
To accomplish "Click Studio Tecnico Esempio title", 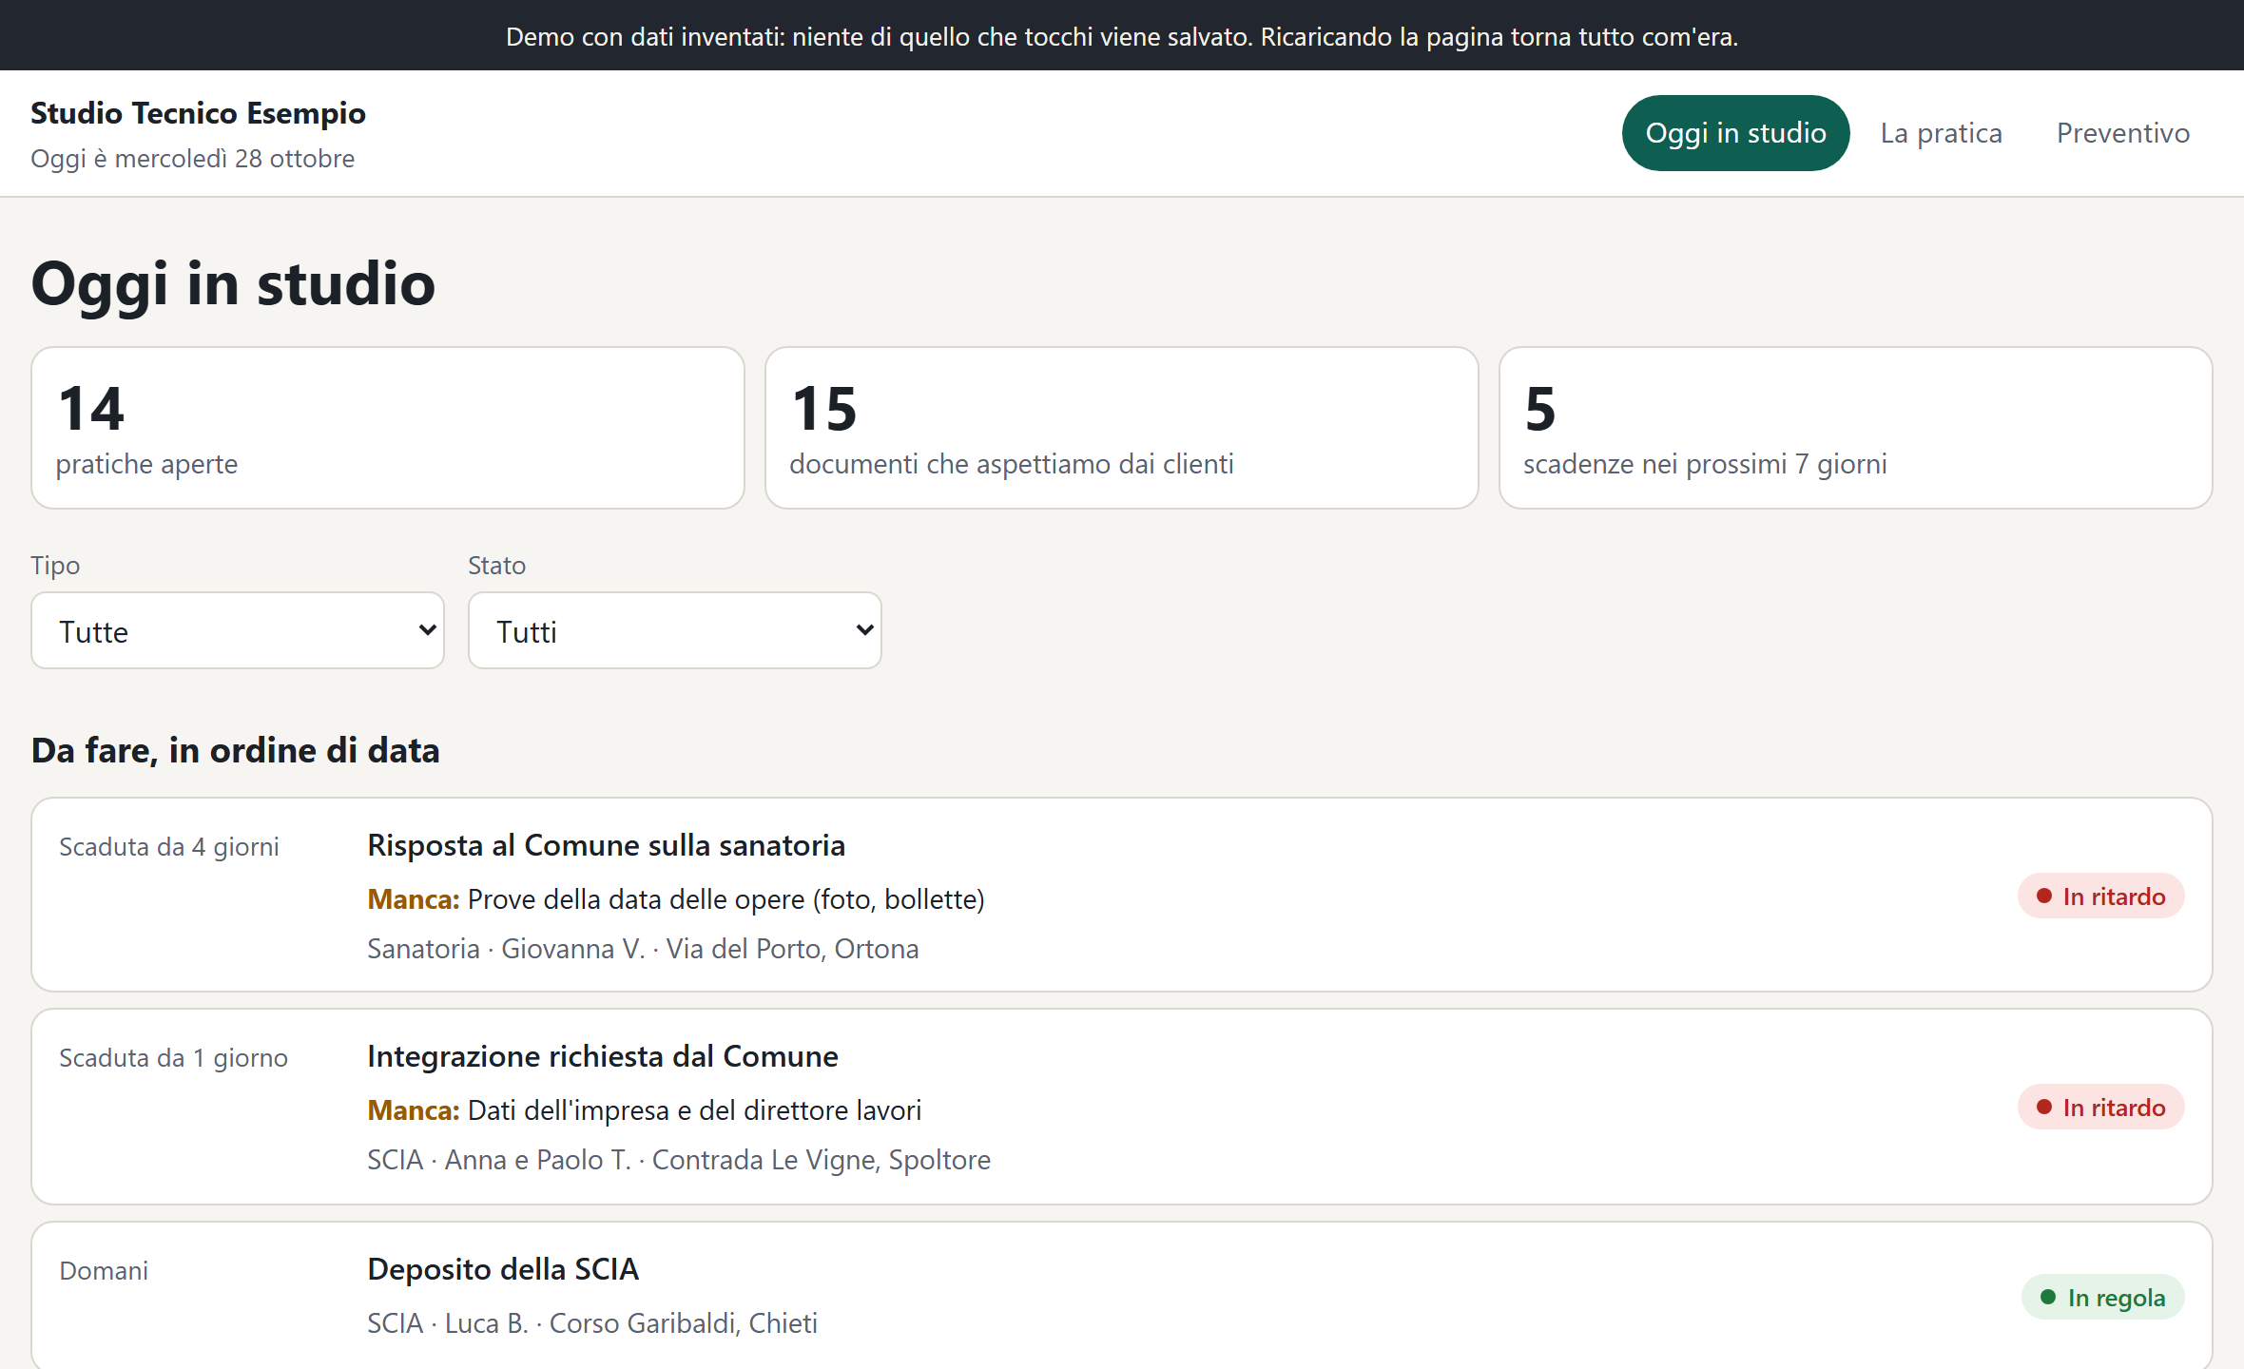I will 198,113.
